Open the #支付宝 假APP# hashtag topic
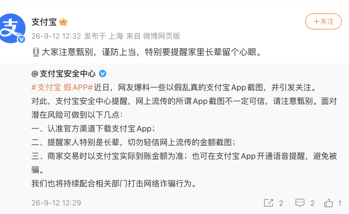This screenshot has width=349, height=214. tap(62, 87)
